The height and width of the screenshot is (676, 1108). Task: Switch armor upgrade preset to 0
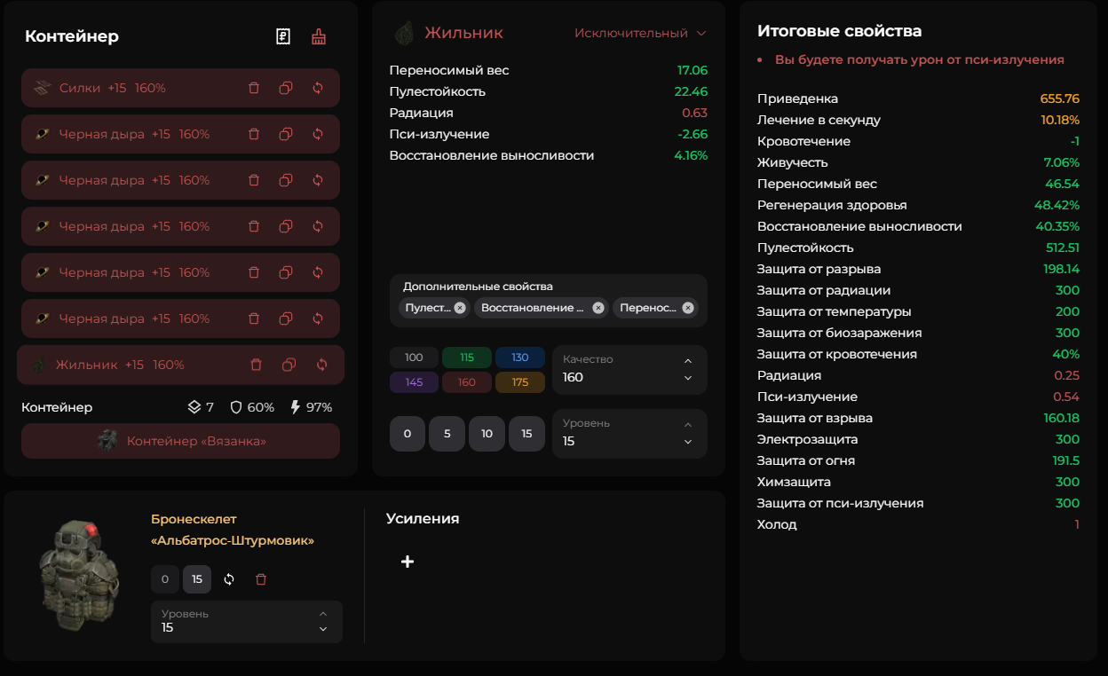click(164, 579)
